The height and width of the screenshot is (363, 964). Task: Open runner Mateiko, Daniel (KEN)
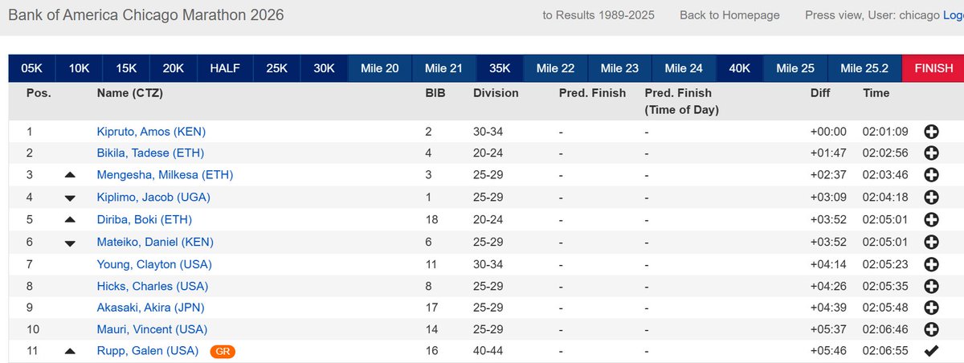157,242
